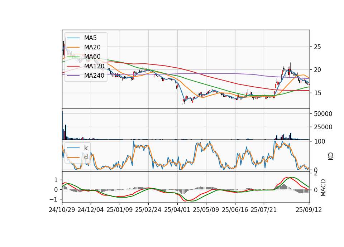
Task: Click the MACD left axis value −1
Action: (53, 199)
